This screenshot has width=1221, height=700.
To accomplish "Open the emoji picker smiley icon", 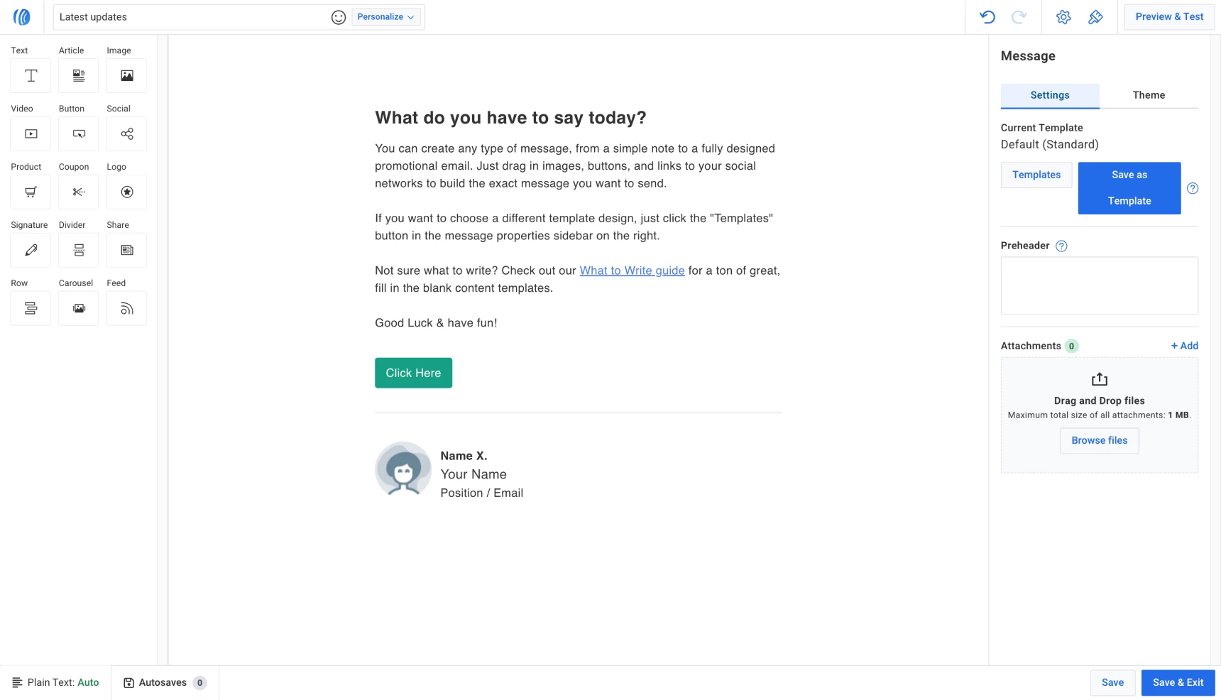I will coord(339,17).
